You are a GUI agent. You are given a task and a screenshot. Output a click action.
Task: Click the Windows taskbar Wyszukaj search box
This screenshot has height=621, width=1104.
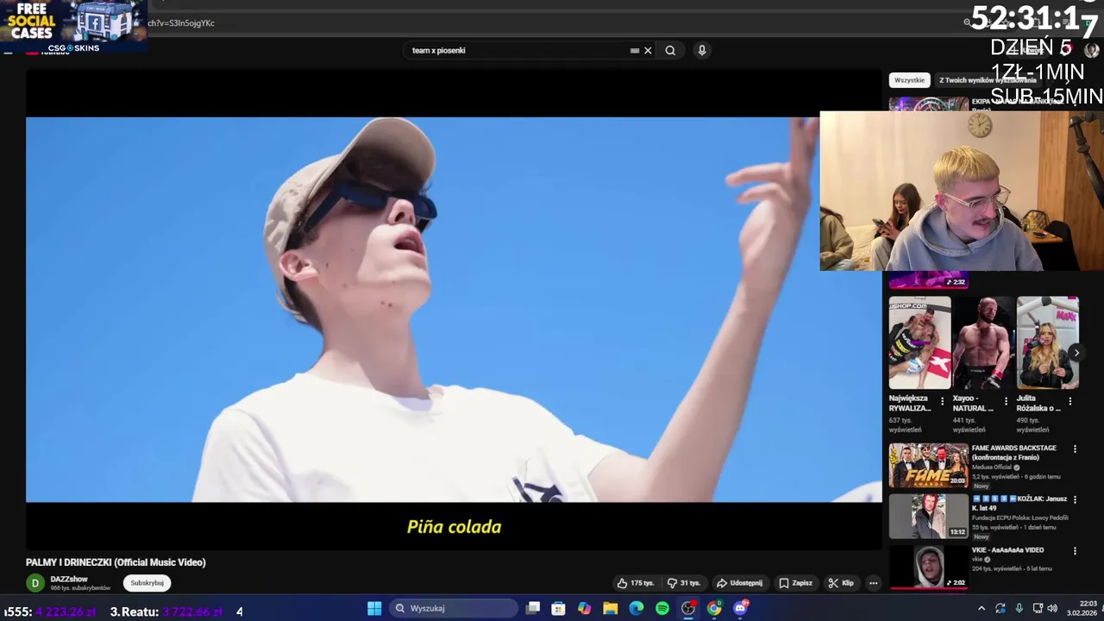pyautogui.click(x=453, y=608)
